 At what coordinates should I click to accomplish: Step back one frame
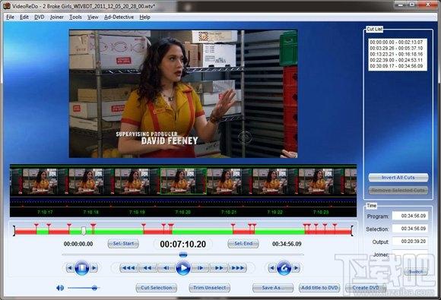(x=167, y=268)
